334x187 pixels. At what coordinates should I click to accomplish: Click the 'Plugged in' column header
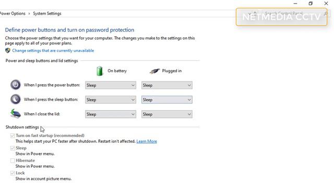click(172, 71)
